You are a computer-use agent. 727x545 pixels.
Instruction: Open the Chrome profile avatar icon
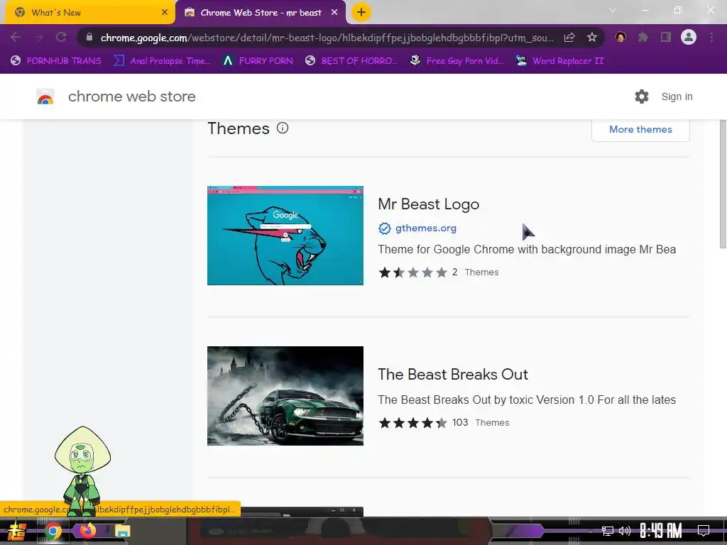(x=689, y=37)
